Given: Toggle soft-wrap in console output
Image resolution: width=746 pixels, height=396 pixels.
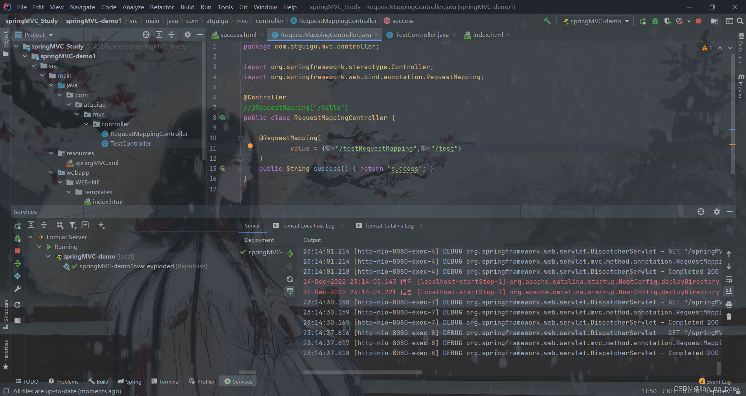Looking at the screenshot, I should (729, 279).
